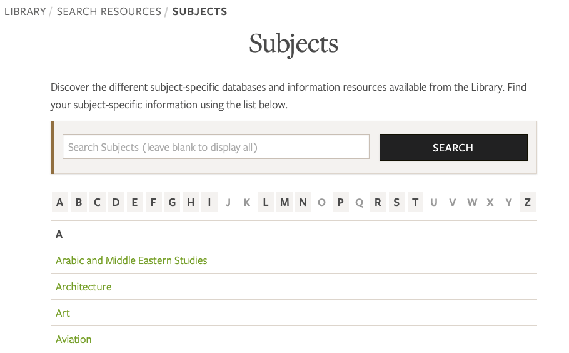The width and height of the screenshot is (569, 353).
Task: Filter subjects by letter P
Action: click(x=341, y=202)
